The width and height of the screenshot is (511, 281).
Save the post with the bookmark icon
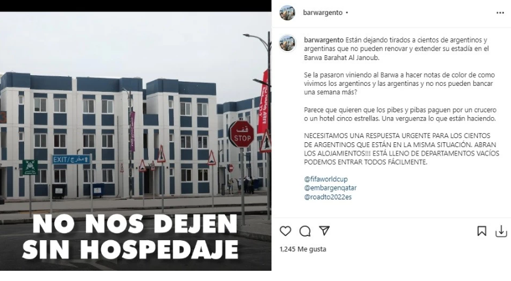482,231
